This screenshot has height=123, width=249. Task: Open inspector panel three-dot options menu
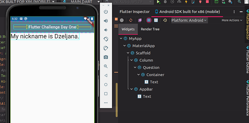pyautogui.click(x=234, y=12)
